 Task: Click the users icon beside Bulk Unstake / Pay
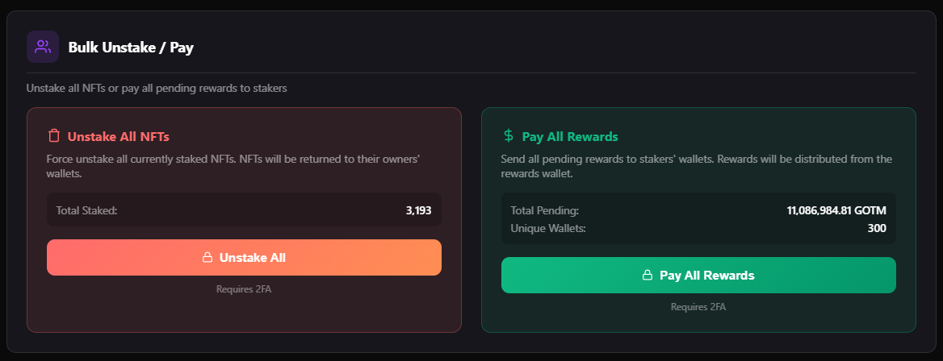click(43, 47)
